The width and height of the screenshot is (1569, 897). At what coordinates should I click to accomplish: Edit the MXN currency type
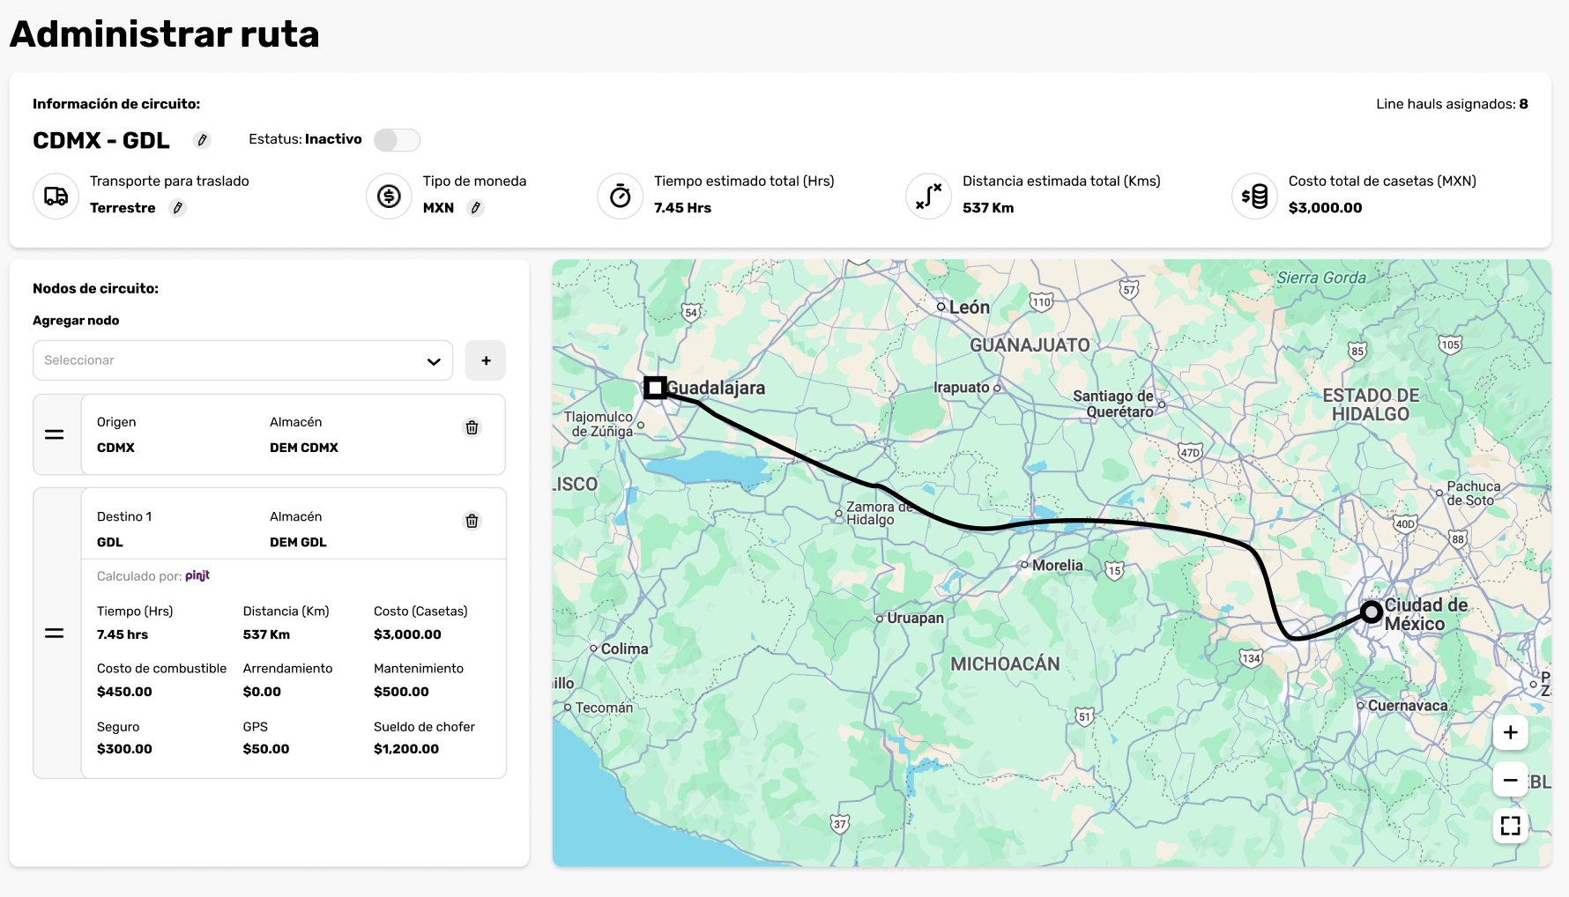(x=476, y=208)
